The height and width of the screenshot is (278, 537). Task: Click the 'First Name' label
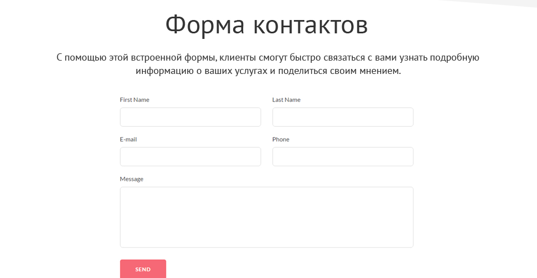[x=135, y=100]
